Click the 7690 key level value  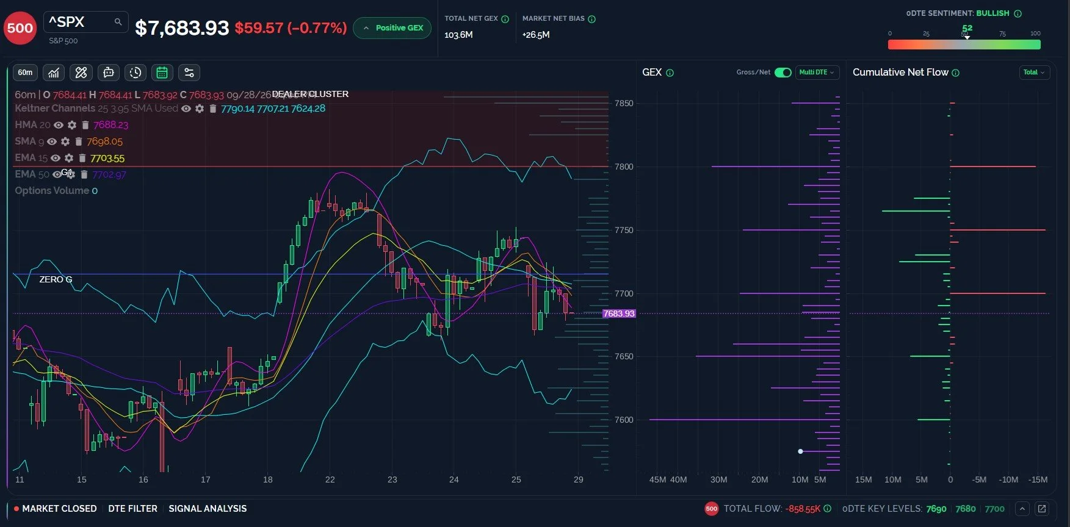click(936, 509)
